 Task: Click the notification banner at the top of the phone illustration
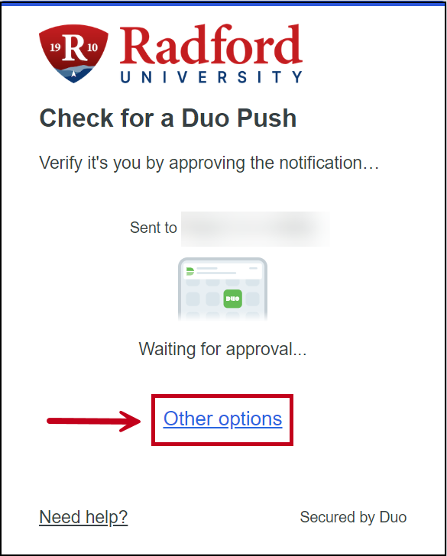[x=222, y=271]
